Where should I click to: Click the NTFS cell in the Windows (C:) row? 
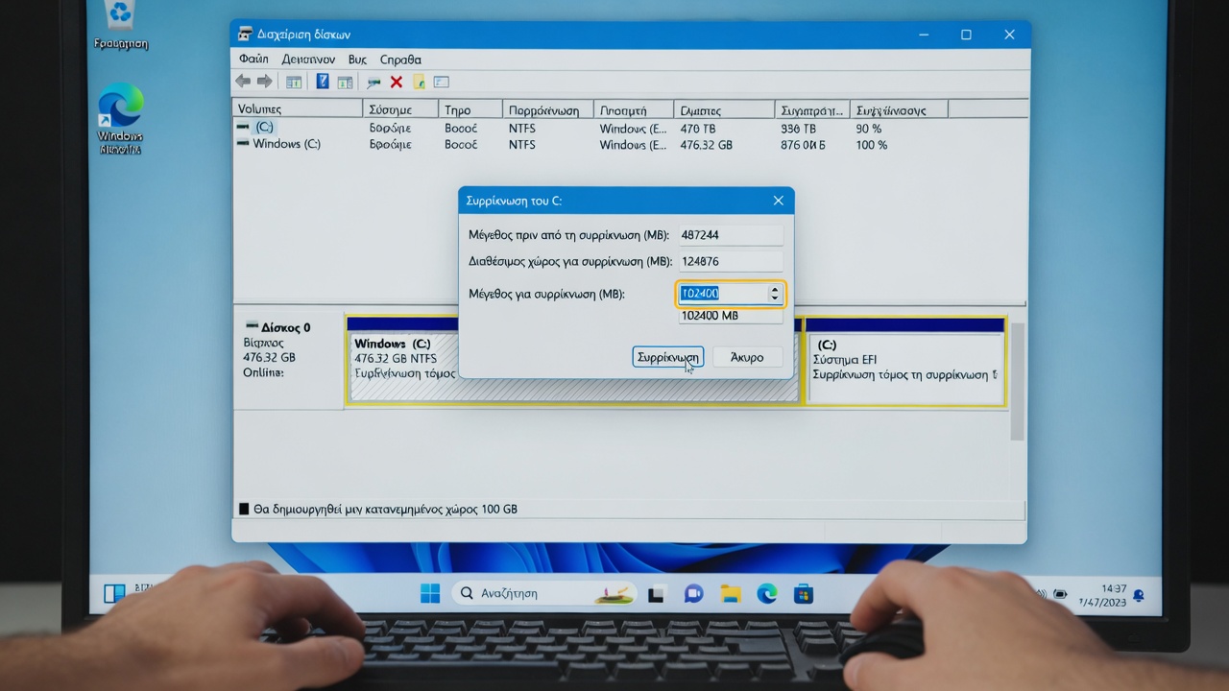(522, 145)
